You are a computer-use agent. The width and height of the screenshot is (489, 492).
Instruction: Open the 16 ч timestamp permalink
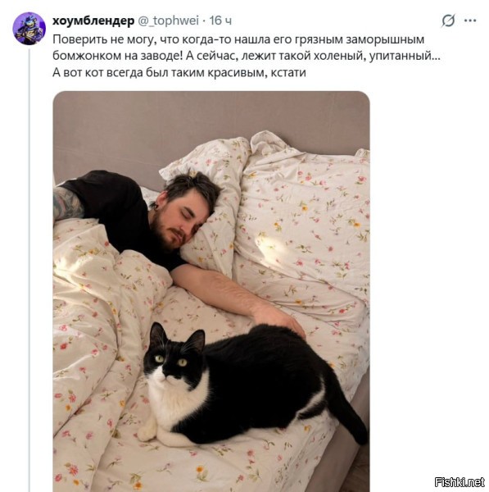coord(220,20)
